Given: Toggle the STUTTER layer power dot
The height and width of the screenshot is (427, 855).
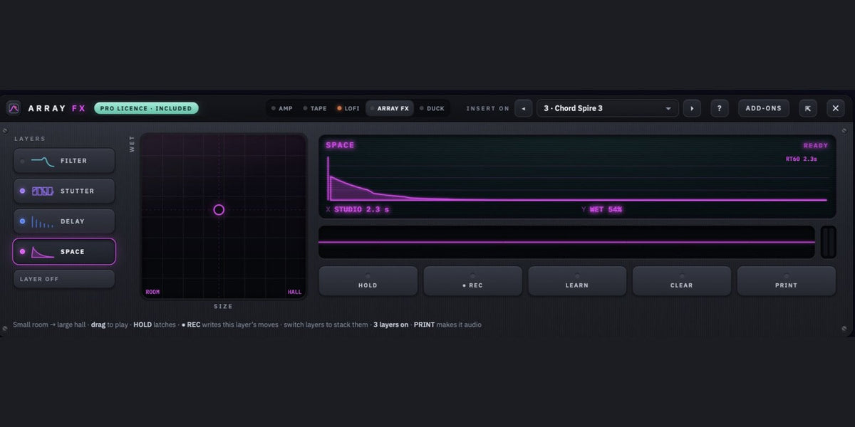Looking at the screenshot, I should coord(22,191).
